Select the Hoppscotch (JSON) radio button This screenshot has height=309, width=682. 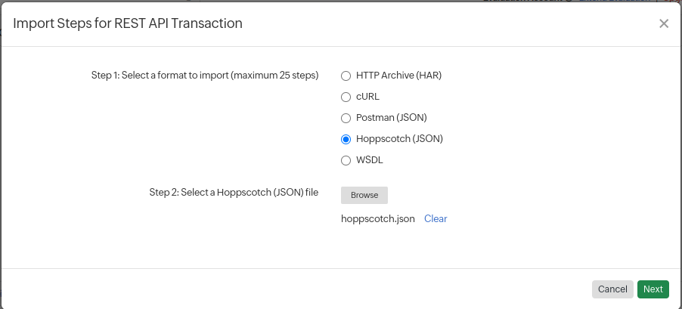coord(346,139)
